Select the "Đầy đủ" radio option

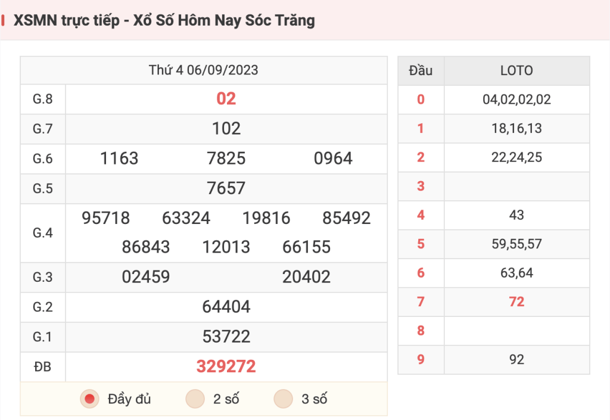point(89,399)
